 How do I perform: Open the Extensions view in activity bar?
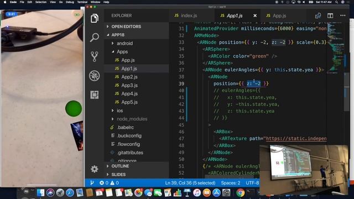(95, 95)
